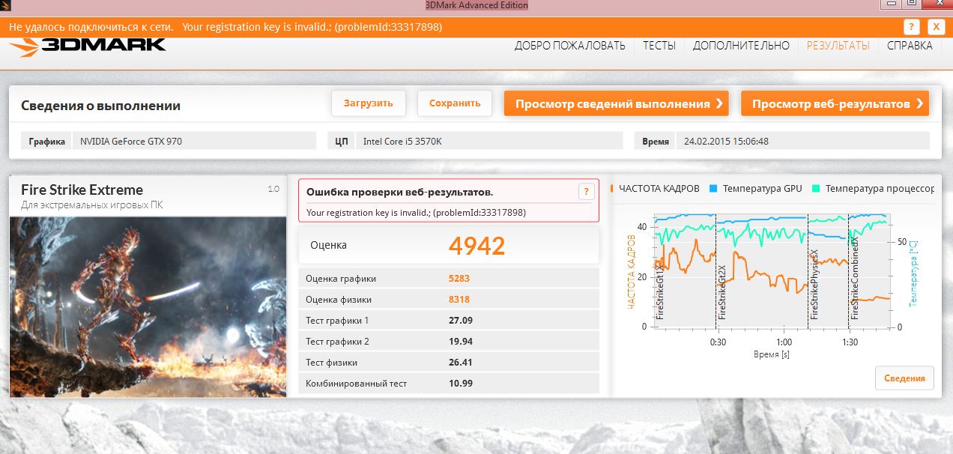
Task: Open the ДОПОЛНИТЕЛЬНО tab
Action: click(741, 46)
